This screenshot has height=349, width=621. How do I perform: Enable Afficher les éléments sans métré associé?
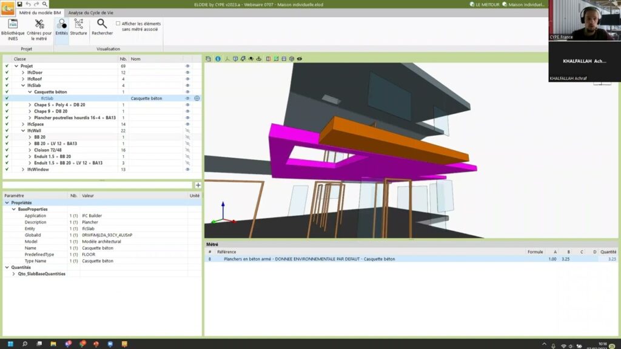pos(118,24)
